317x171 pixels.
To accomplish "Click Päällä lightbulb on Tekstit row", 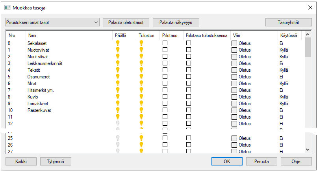I will point(117,70).
